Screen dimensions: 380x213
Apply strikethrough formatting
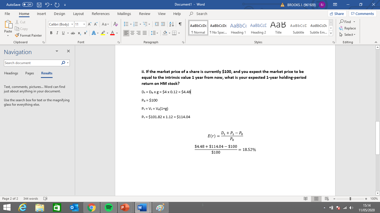[x=73, y=33]
